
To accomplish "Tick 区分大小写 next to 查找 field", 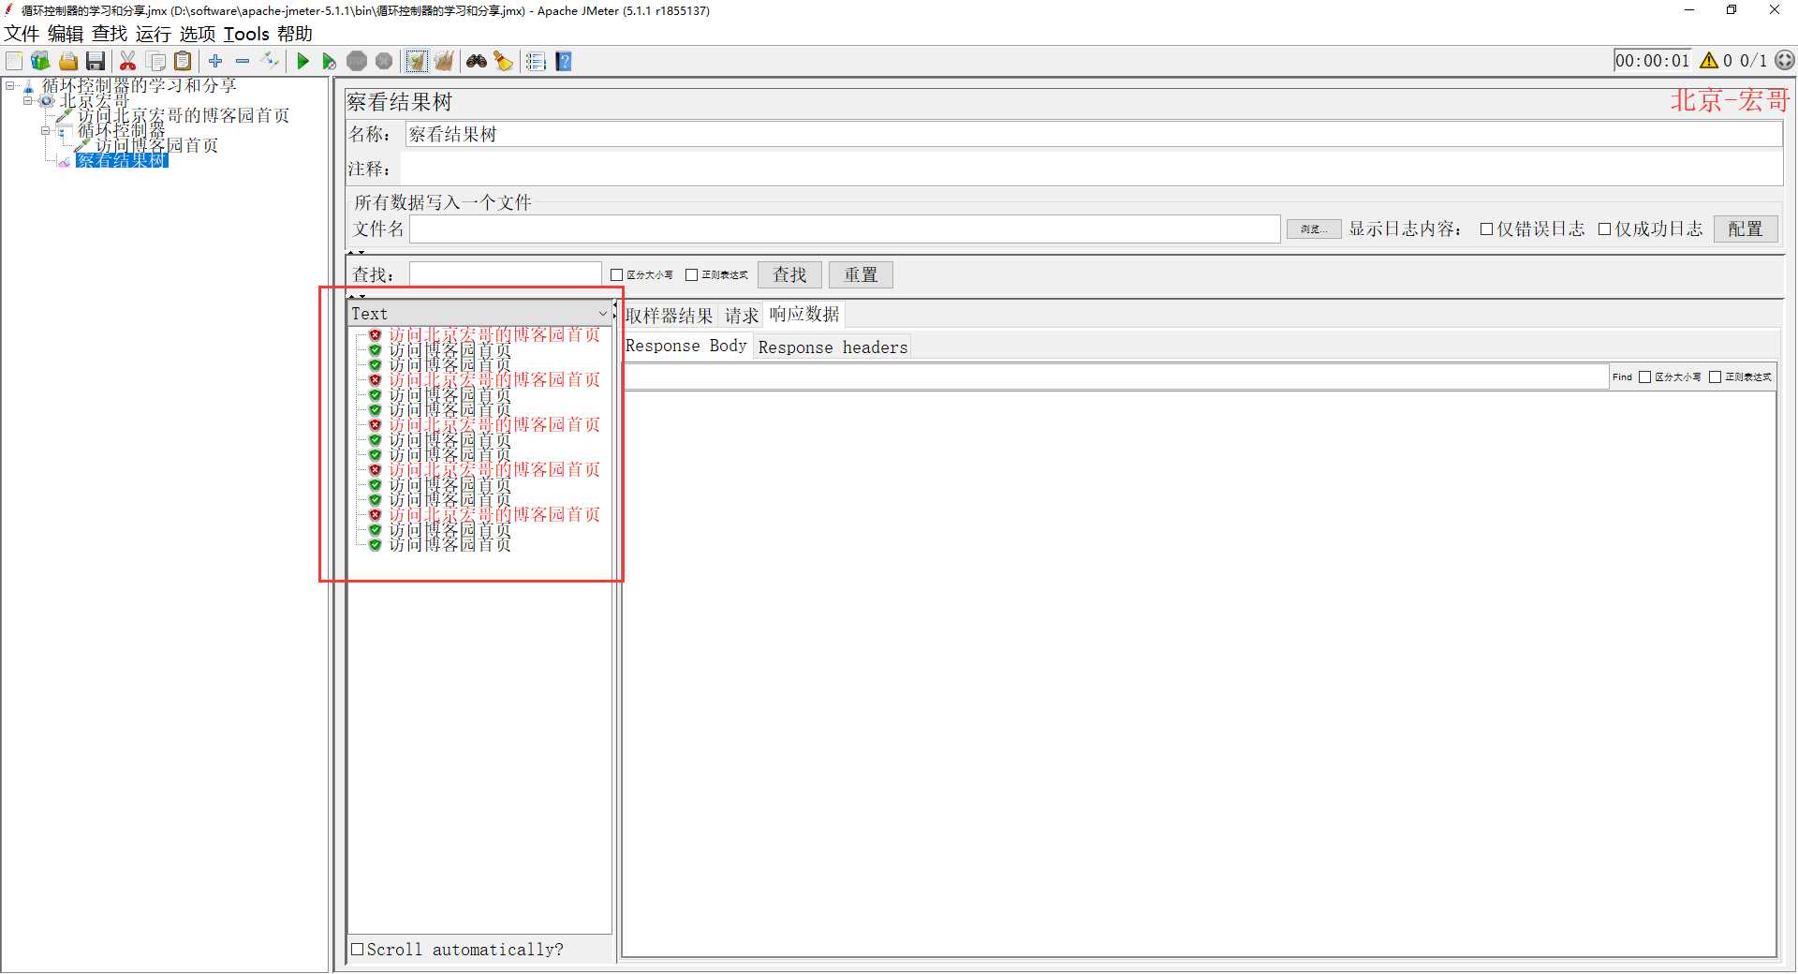I will tap(616, 275).
